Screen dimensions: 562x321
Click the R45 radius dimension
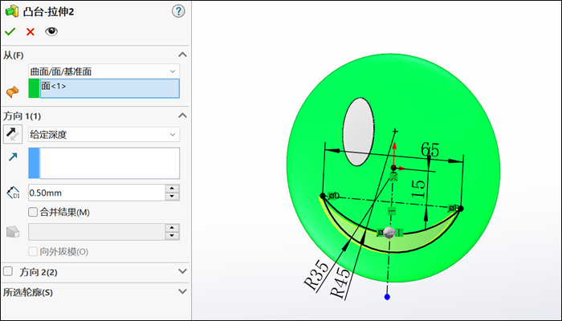(x=340, y=283)
